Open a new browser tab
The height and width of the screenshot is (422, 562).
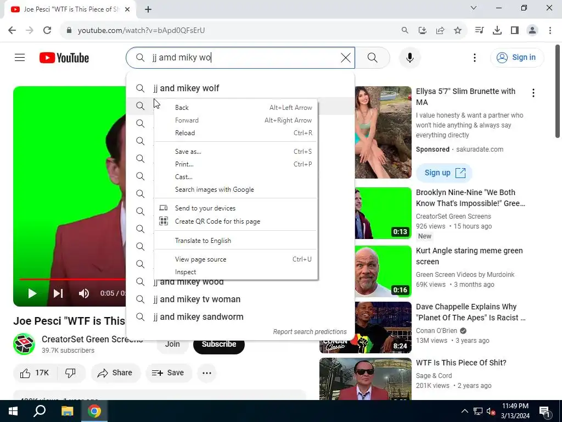(148, 9)
